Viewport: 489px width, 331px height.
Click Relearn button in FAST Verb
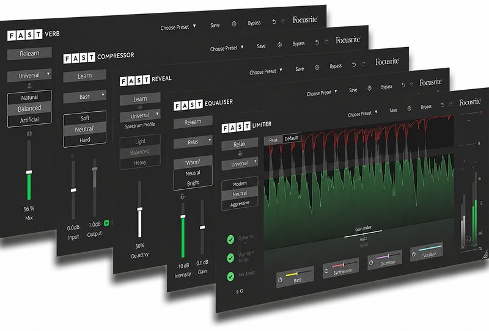tap(29, 54)
